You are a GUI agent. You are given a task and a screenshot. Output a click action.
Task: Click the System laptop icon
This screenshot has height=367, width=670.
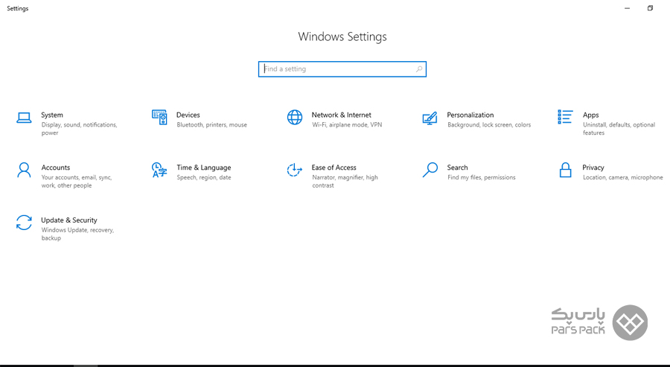point(24,118)
